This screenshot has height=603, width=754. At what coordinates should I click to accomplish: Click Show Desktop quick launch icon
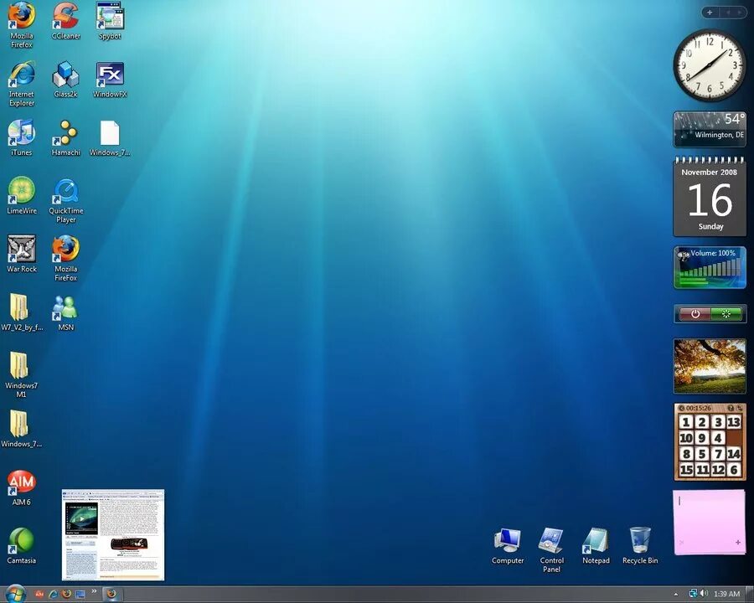point(80,594)
